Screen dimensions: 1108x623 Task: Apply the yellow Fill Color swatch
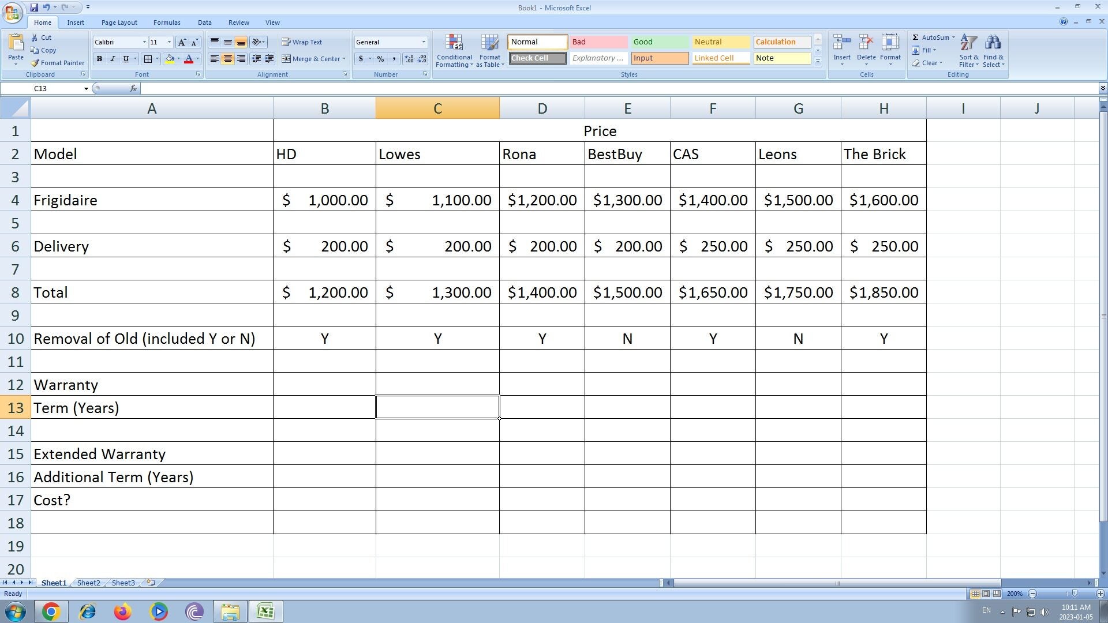(x=170, y=59)
